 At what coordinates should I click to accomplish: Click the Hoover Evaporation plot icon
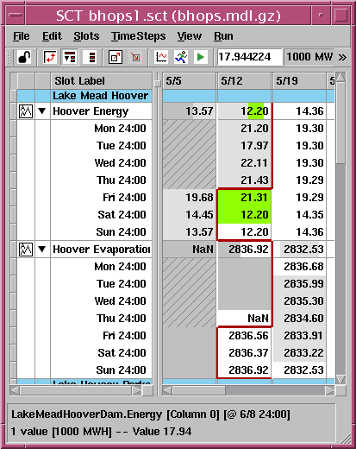[x=26, y=250]
